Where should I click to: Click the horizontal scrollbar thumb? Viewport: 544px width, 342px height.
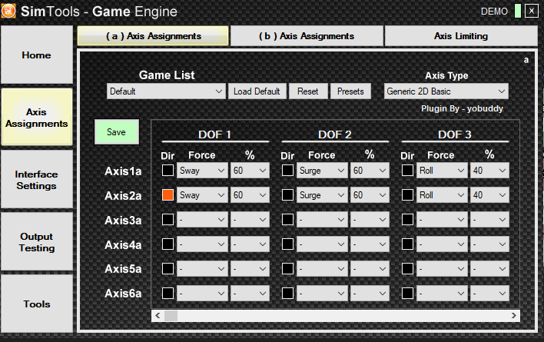pos(171,315)
